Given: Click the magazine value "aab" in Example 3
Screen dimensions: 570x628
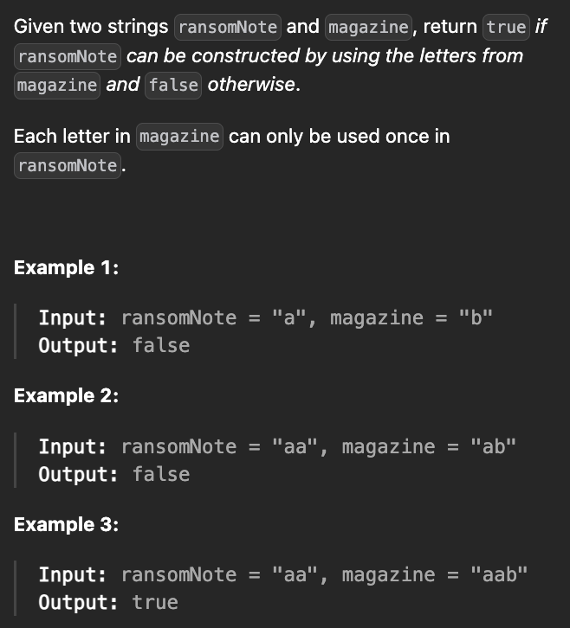Looking at the screenshot, I should pos(499,574).
